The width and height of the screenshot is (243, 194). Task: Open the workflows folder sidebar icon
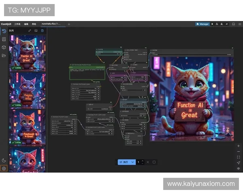click(4, 55)
